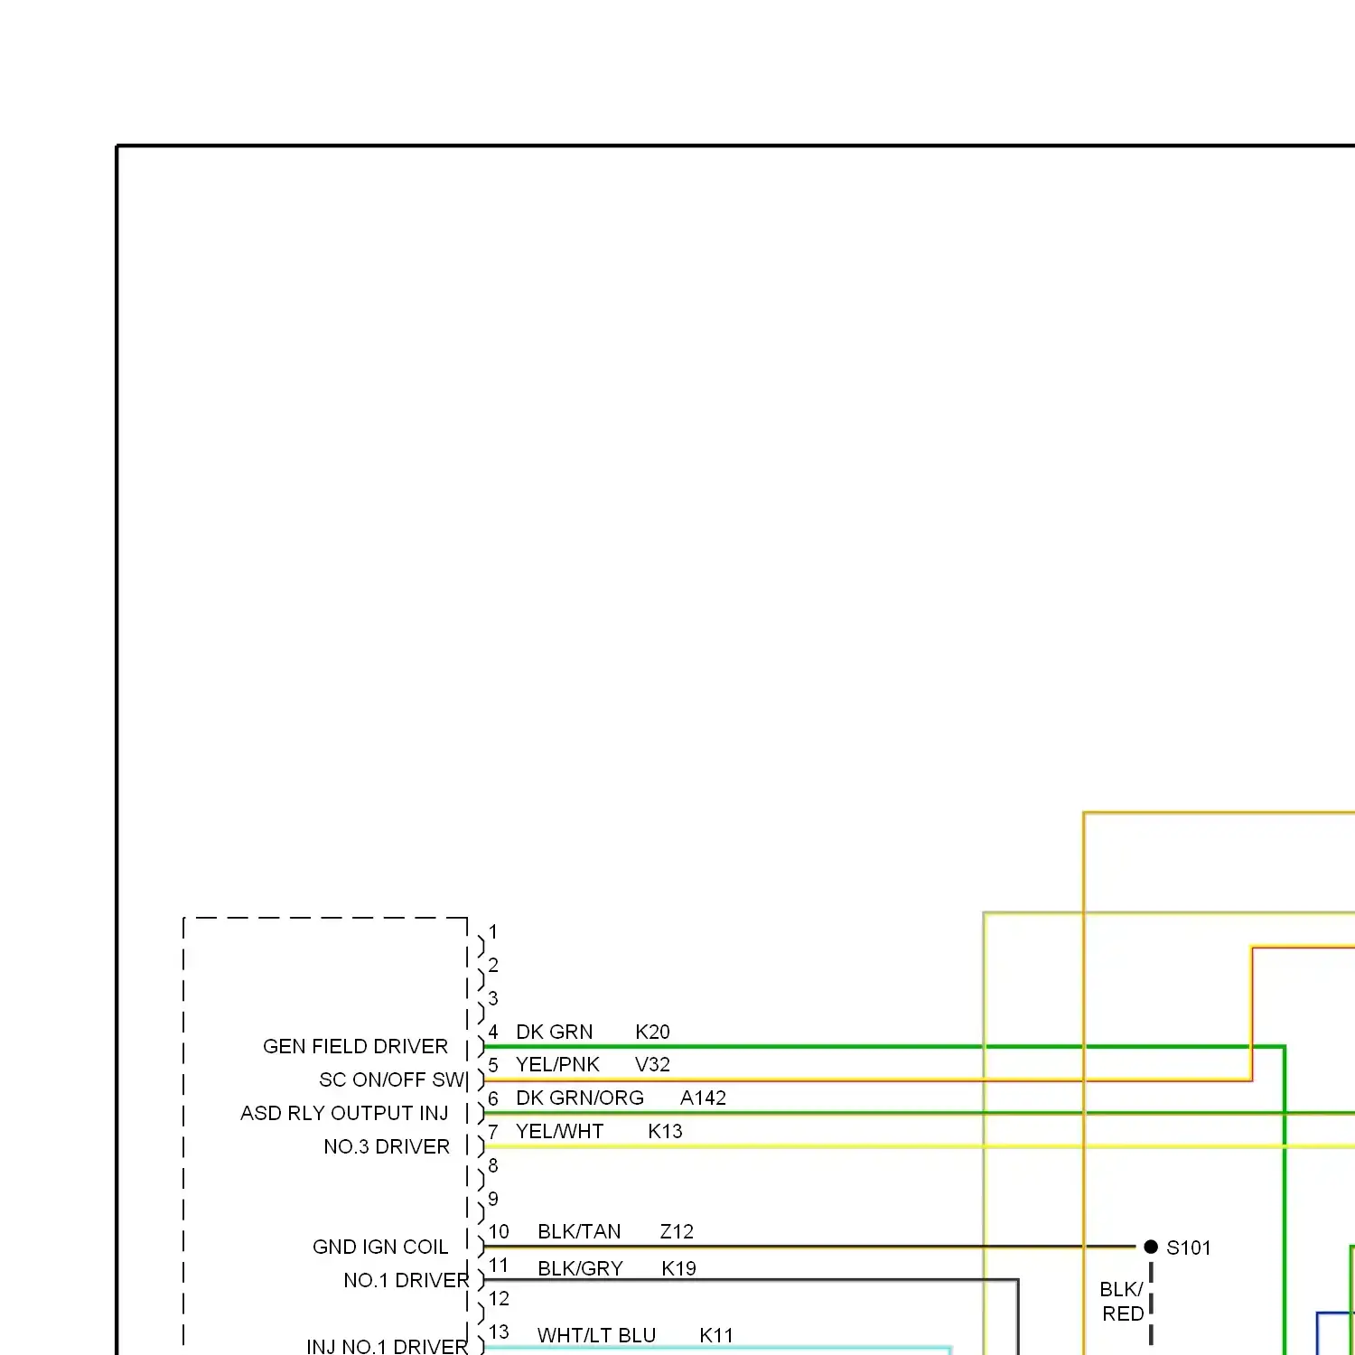Click connector pin number 4
This screenshot has height=1355, width=1355.
(493, 1032)
